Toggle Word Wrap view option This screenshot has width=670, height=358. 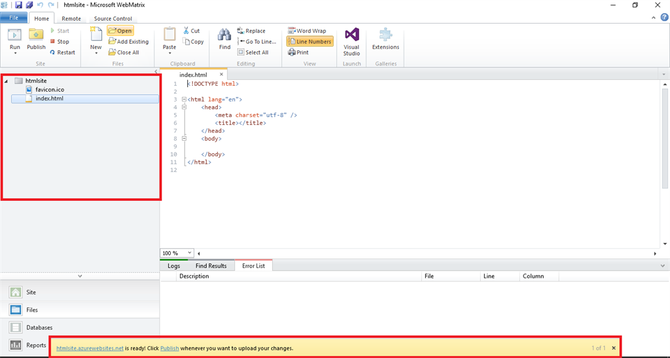(307, 31)
